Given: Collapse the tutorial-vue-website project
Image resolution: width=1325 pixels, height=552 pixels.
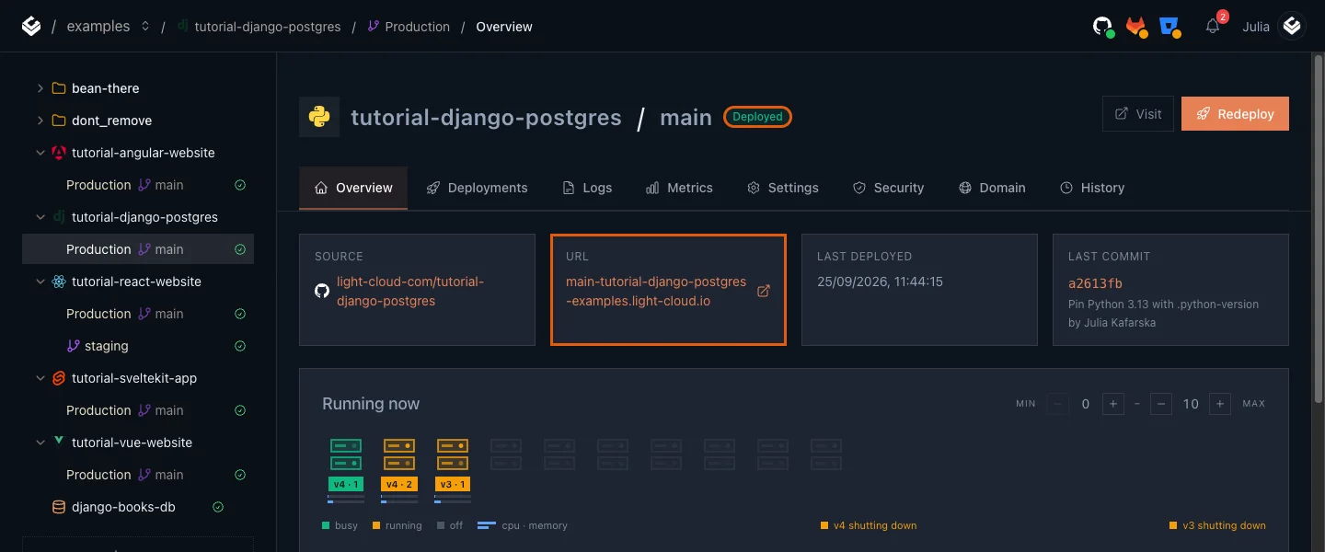Looking at the screenshot, I should (40, 443).
